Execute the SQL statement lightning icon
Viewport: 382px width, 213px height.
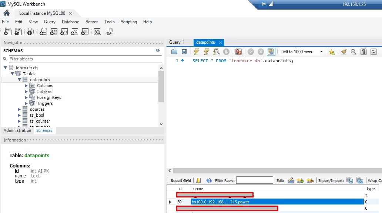pyautogui.click(x=196, y=51)
